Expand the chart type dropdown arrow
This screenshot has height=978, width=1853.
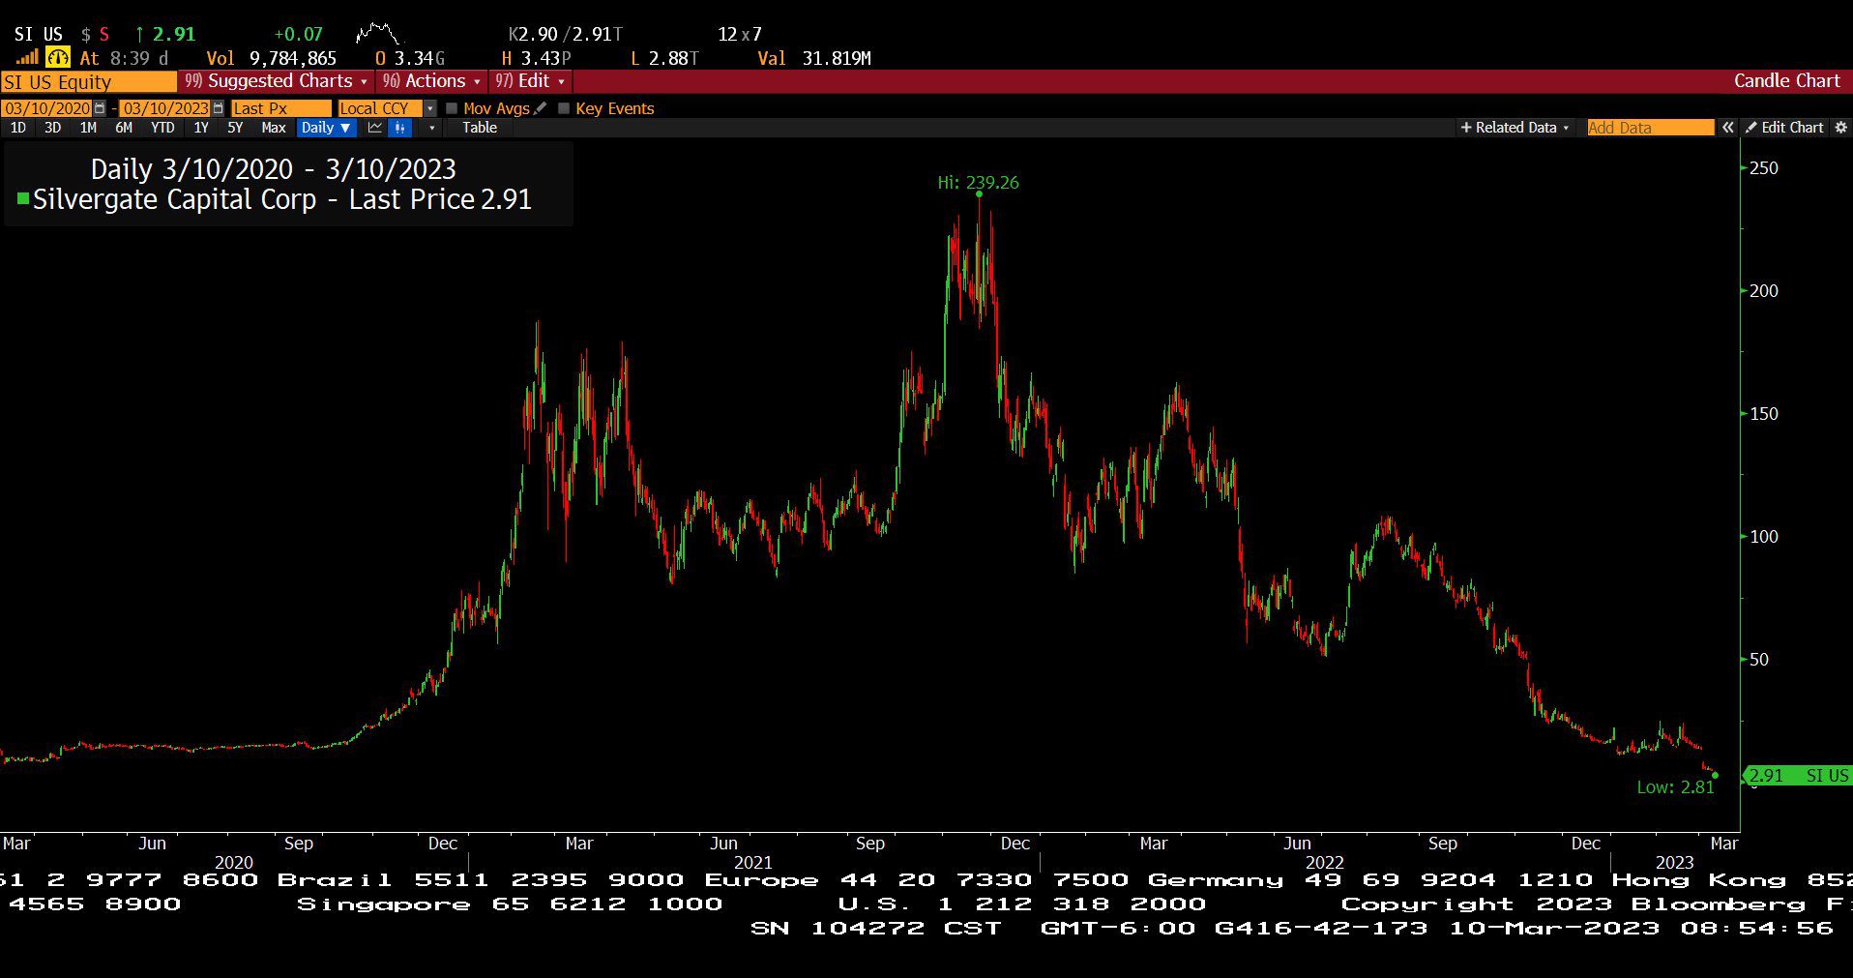(431, 128)
